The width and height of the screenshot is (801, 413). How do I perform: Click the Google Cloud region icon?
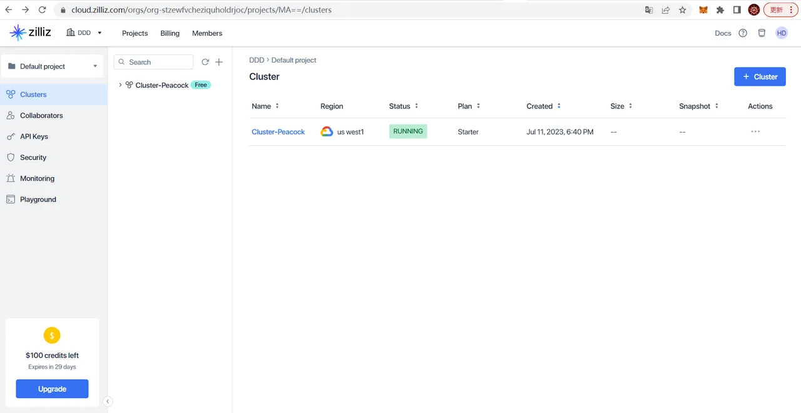pyautogui.click(x=327, y=132)
